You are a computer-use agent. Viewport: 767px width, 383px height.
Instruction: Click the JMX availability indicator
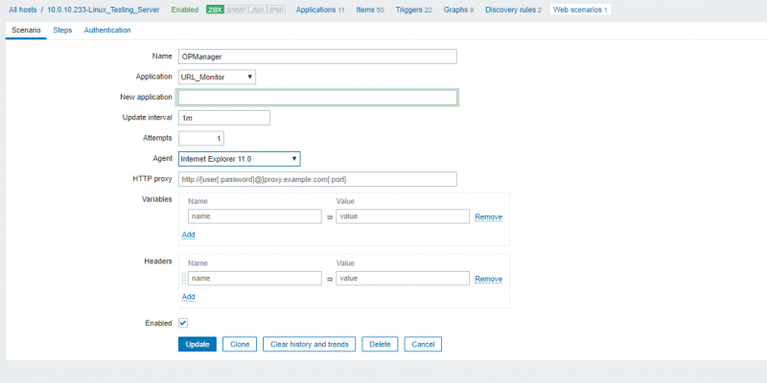pos(258,10)
